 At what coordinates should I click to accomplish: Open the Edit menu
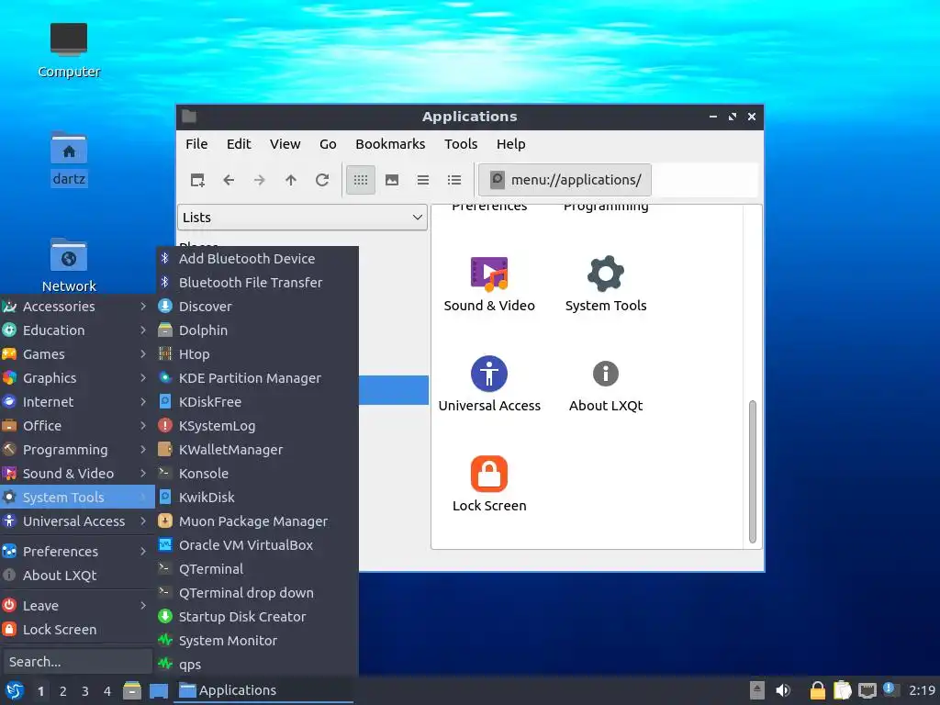click(x=239, y=144)
